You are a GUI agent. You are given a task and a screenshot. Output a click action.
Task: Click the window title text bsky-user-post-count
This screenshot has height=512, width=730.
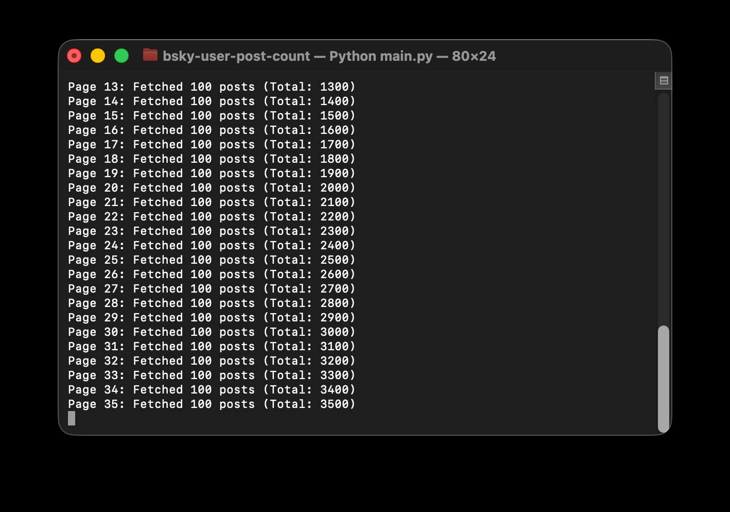click(236, 56)
